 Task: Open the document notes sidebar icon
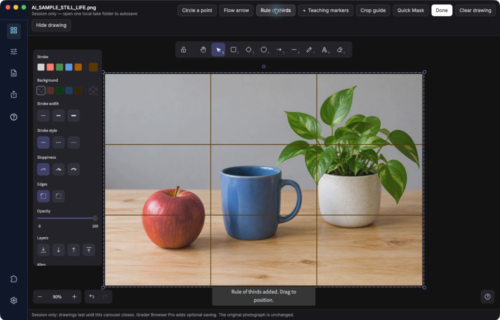pyautogui.click(x=14, y=73)
